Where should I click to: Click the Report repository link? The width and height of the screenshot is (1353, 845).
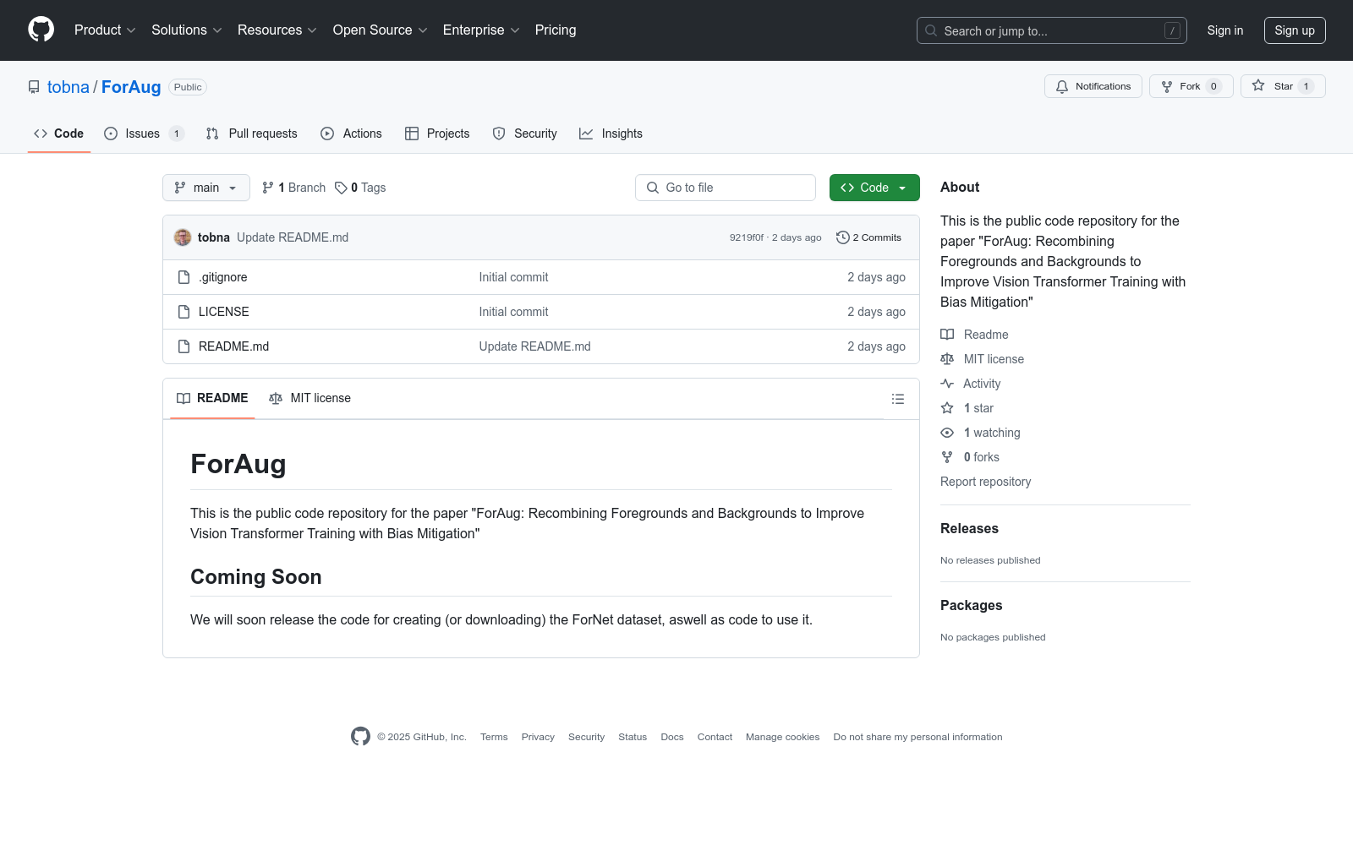tap(986, 482)
